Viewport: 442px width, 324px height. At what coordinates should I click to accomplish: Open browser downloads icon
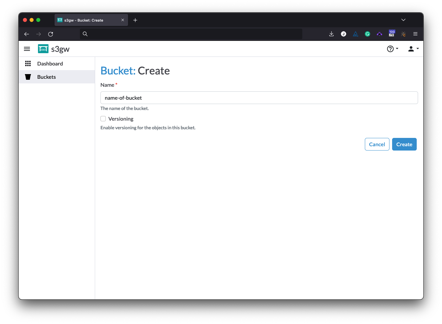coord(331,34)
